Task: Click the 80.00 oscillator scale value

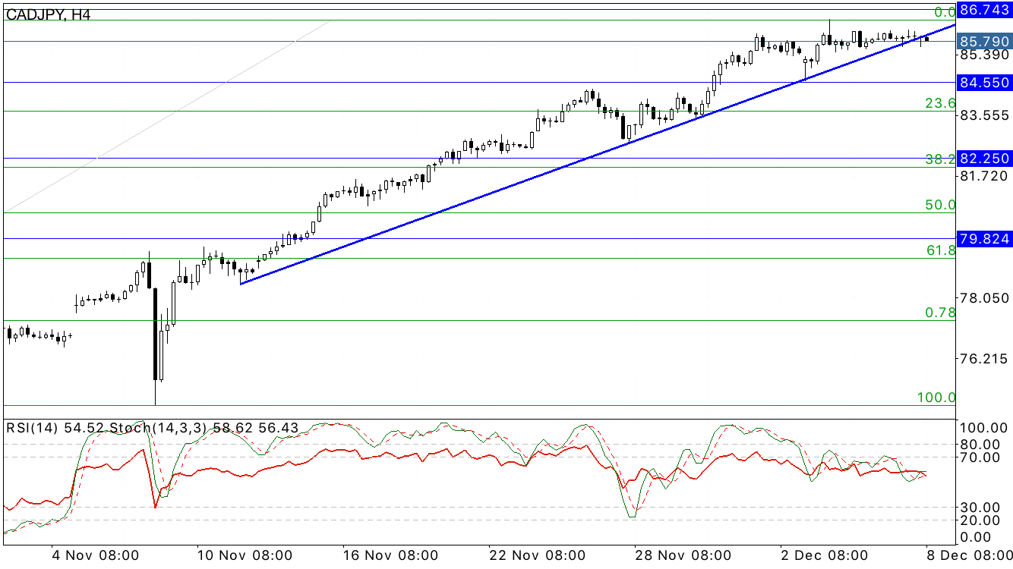Action: (x=981, y=444)
